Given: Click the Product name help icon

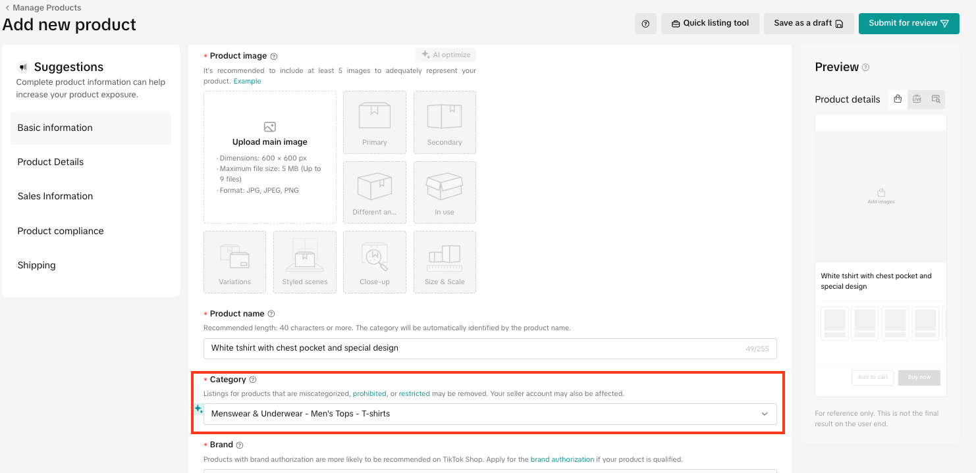Looking at the screenshot, I should point(271,314).
